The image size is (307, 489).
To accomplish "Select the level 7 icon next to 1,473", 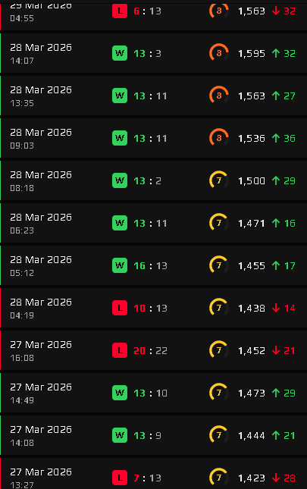I will point(219,393).
